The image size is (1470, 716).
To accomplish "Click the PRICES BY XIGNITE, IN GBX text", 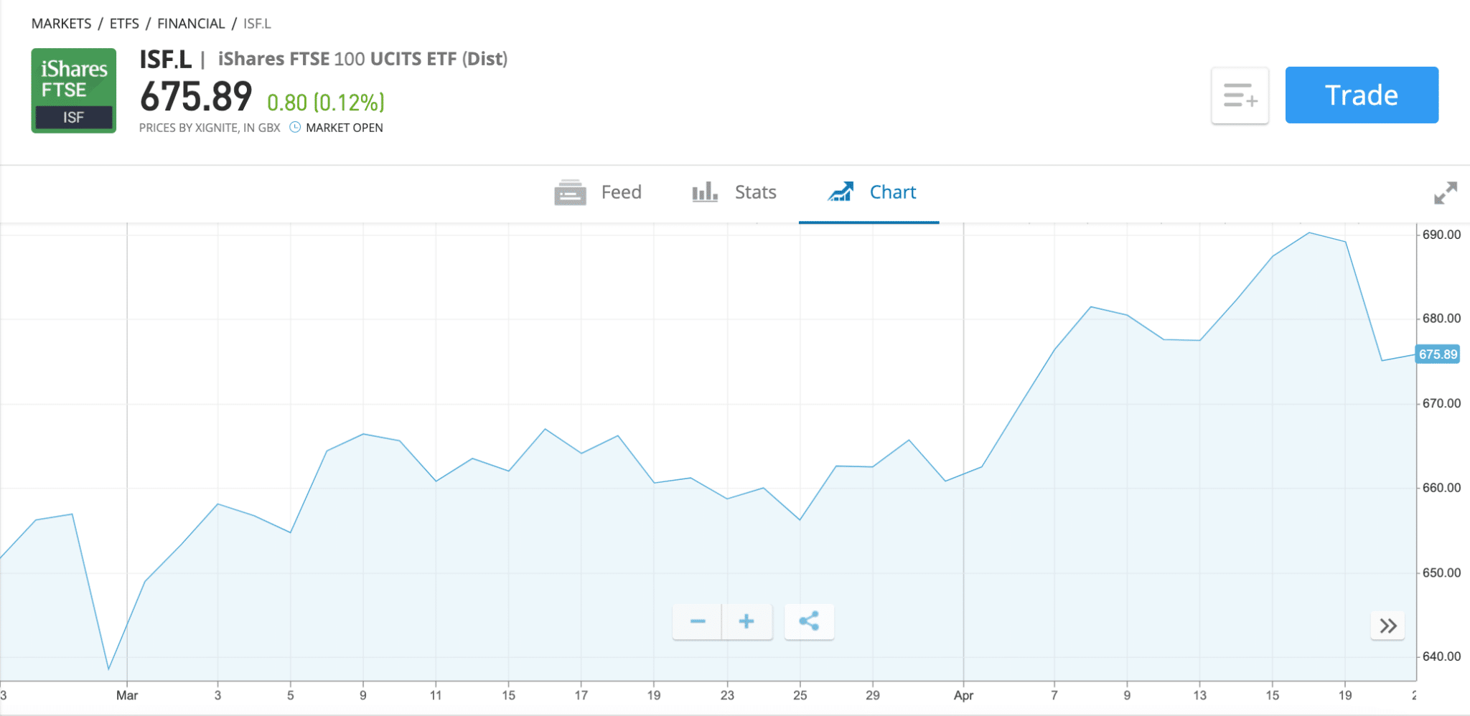I will (x=210, y=128).
